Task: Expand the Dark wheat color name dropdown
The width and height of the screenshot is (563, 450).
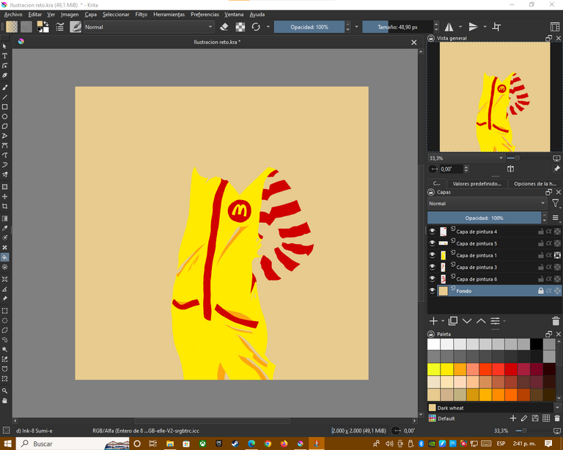Action: coord(557,407)
